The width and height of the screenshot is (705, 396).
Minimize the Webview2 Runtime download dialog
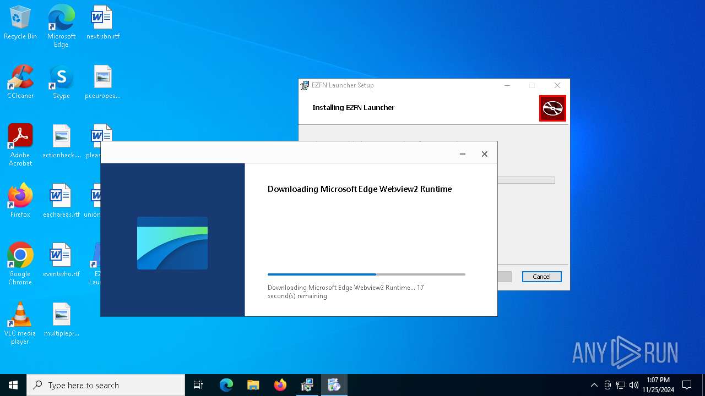(x=463, y=154)
